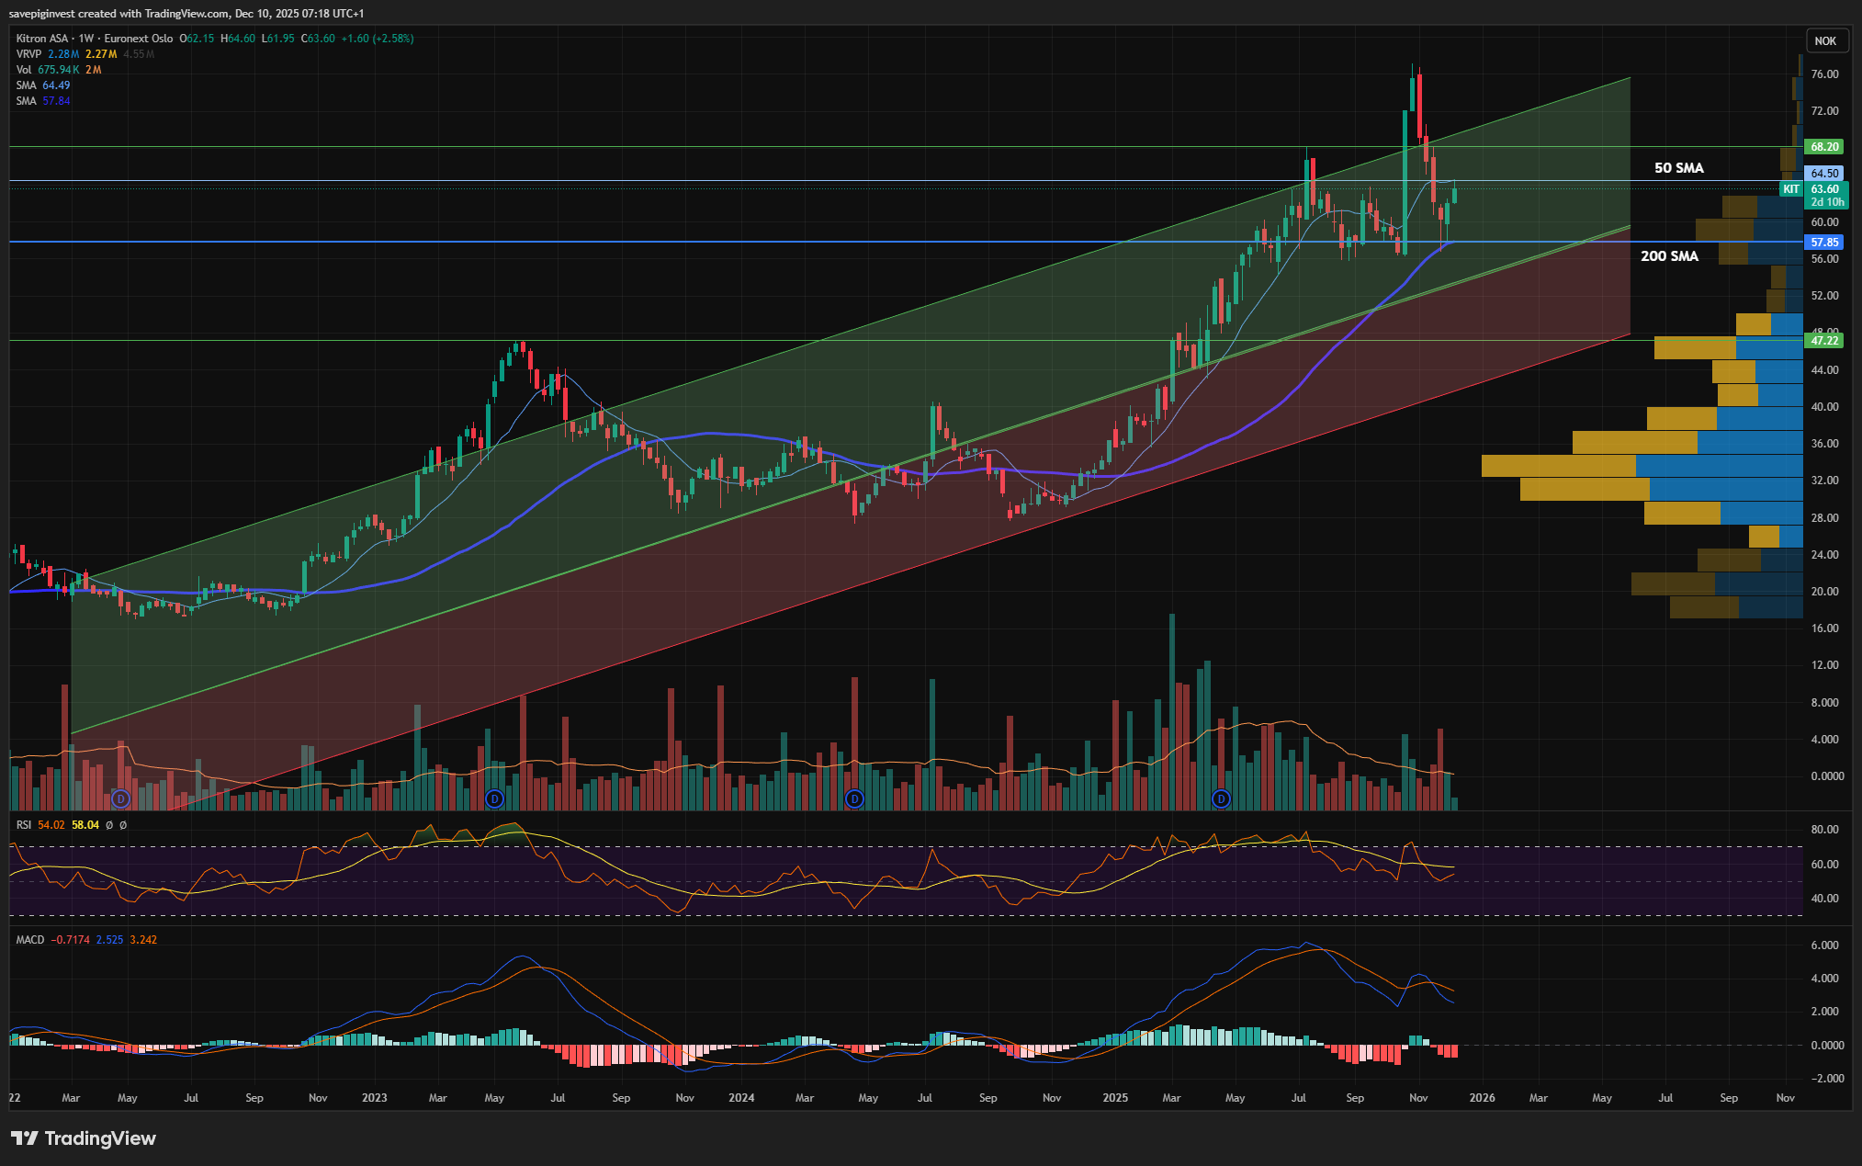
Task: Click the dividend marker near May 2022
Action: tap(119, 799)
